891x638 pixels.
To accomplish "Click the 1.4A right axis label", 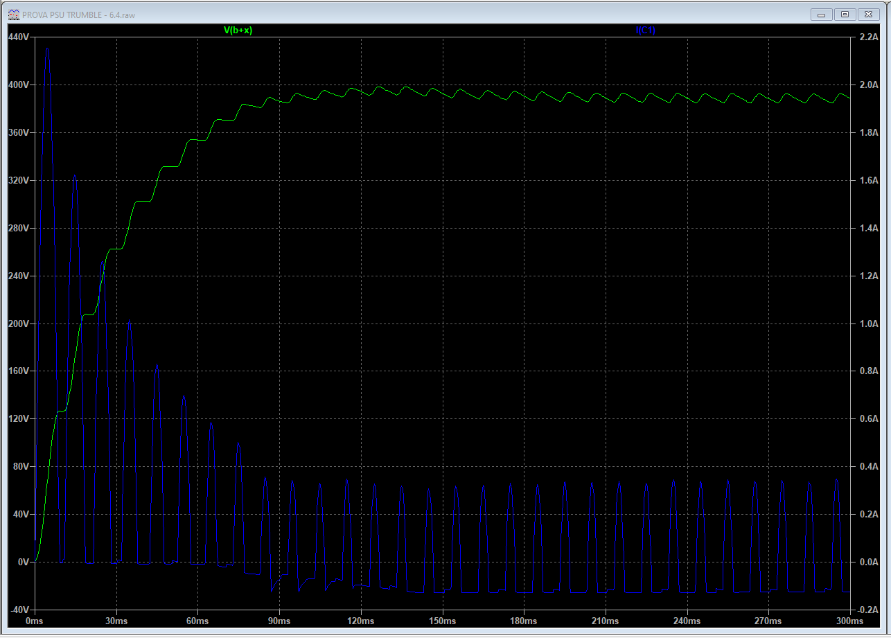I will click(868, 228).
